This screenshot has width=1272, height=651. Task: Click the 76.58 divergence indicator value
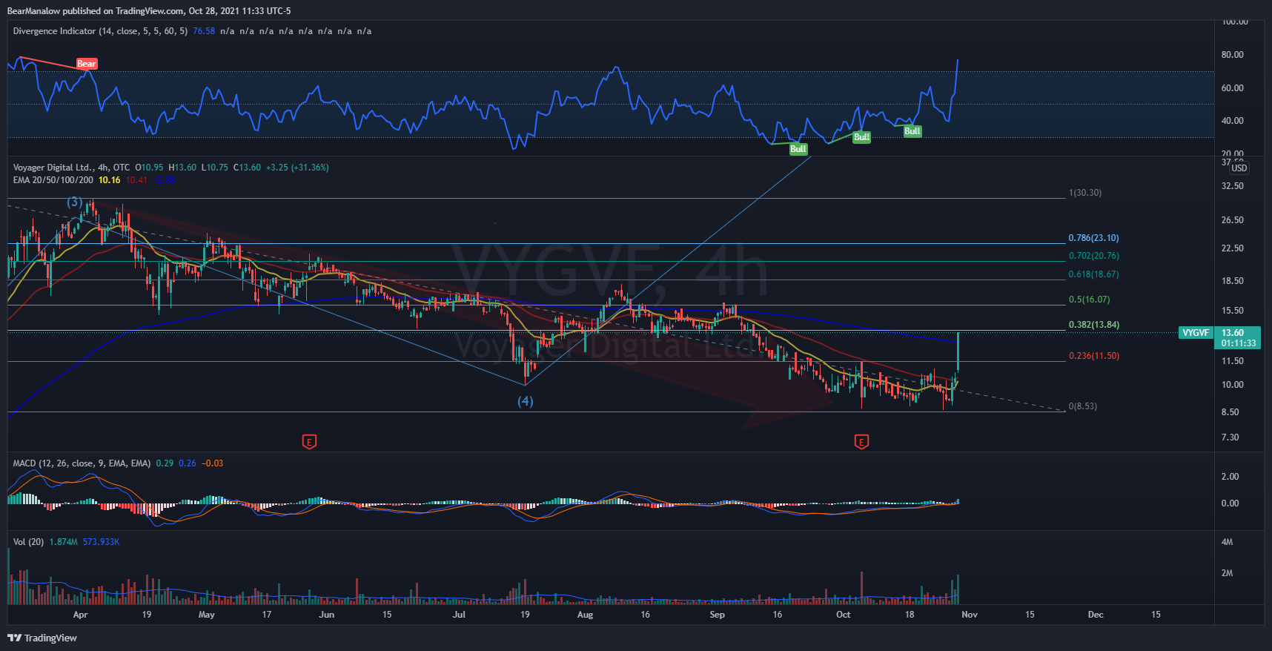pos(204,31)
